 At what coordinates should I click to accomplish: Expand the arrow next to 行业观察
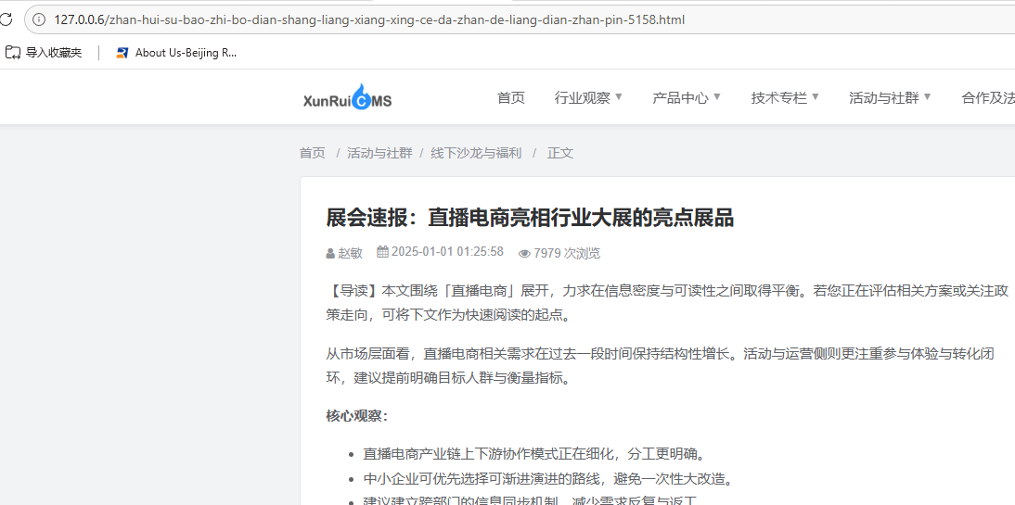pos(618,97)
